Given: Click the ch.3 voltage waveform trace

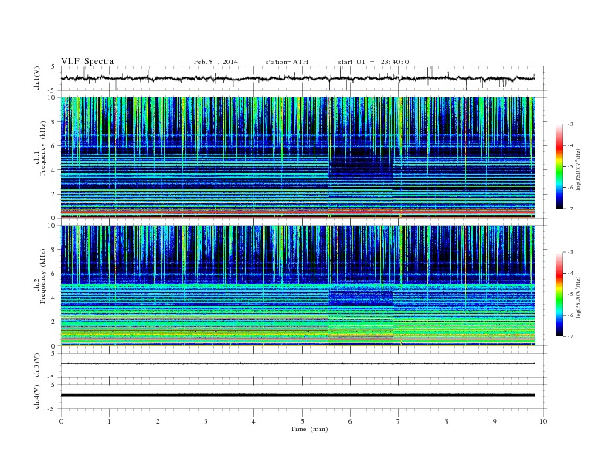Looking at the screenshot, I should click(297, 364).
